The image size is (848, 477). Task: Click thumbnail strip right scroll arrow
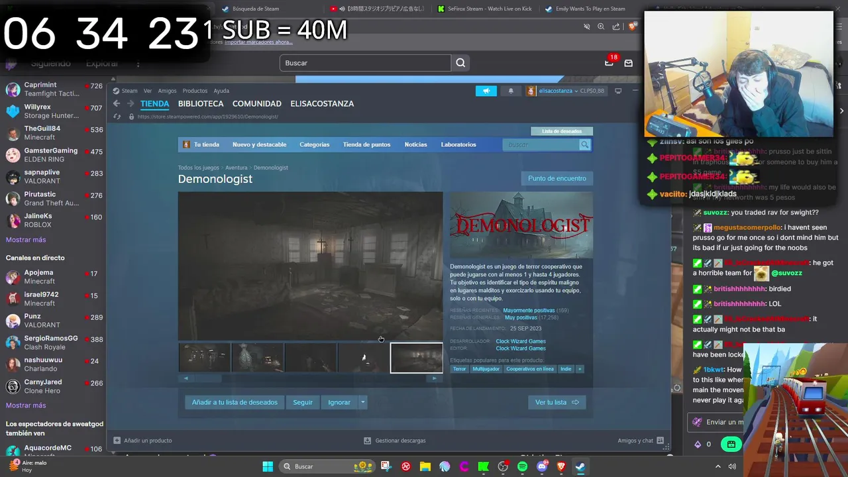(434, 378)
